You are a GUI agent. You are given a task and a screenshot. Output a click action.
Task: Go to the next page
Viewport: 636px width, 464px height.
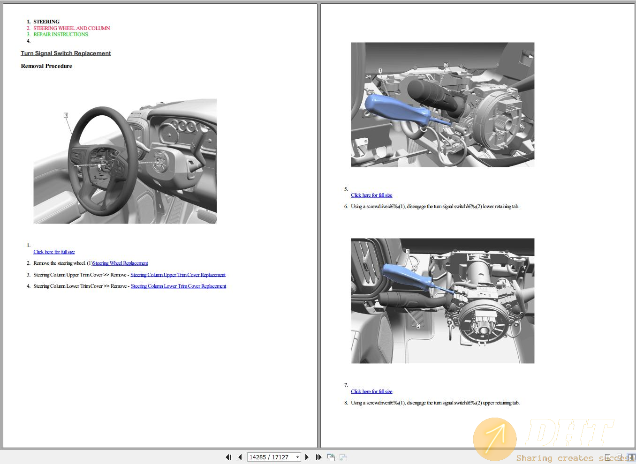pyautogui.click(x=307, y=457)
